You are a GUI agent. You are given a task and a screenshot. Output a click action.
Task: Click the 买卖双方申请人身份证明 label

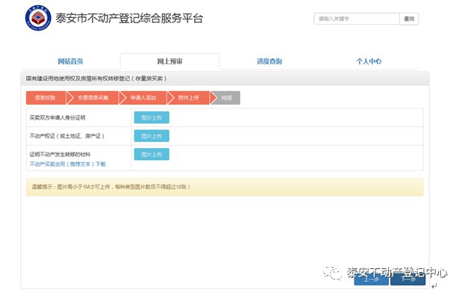57,118
